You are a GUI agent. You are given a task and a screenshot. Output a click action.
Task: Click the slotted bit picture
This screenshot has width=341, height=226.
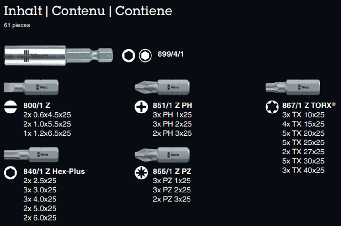[x=31, y=87]
